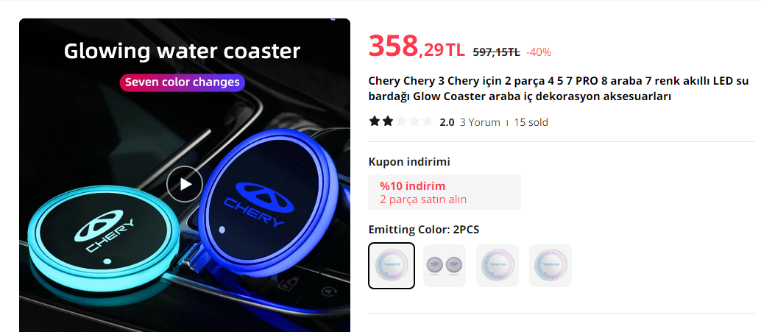Image resolution: width=761 pixels, height=332 pixels.
Task: Click the 358,29 TL price
Action: [x=417, y=46]
